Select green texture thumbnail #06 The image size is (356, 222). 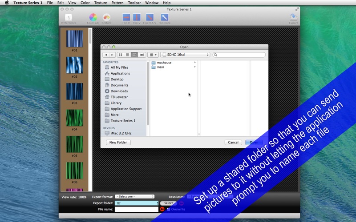point(74,170)
